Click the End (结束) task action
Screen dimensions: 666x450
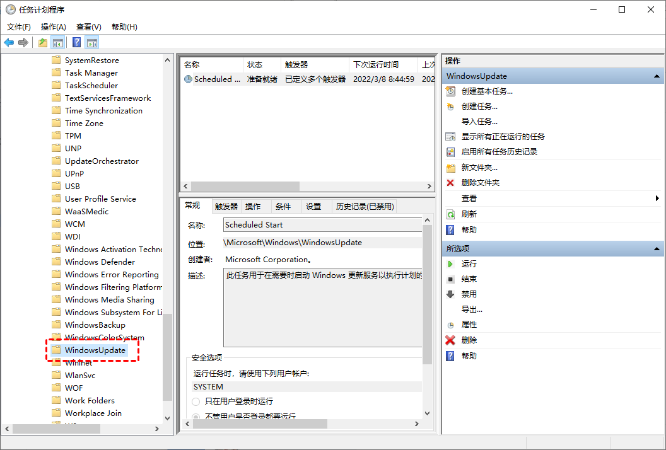[x=469, y=279]
